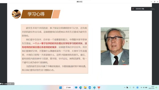The image size is (159, 90).
Task: Switch to Tencent Meeting taskbar icon
Action: click(x=90, y=87)
